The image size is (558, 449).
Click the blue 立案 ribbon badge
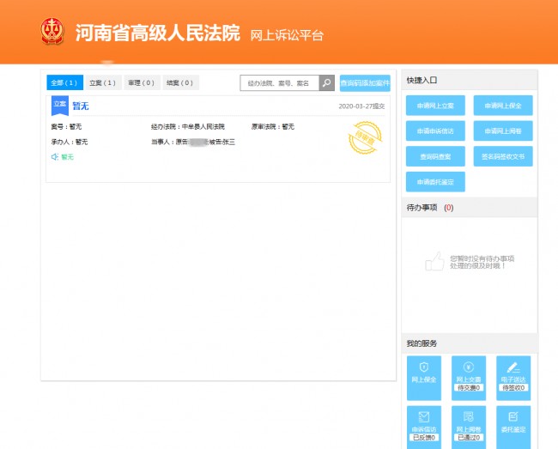(60, 106)
